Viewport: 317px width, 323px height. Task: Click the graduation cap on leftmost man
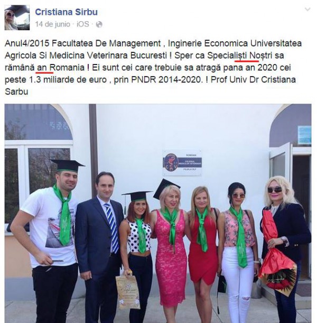click(x=68, y=165)
